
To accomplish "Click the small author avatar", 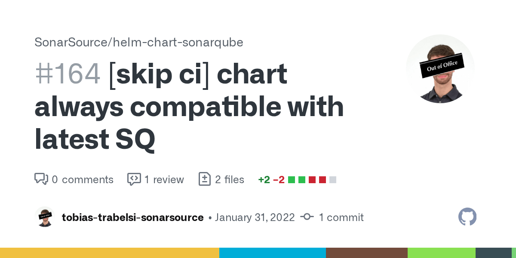I will [x=45, y=217].
